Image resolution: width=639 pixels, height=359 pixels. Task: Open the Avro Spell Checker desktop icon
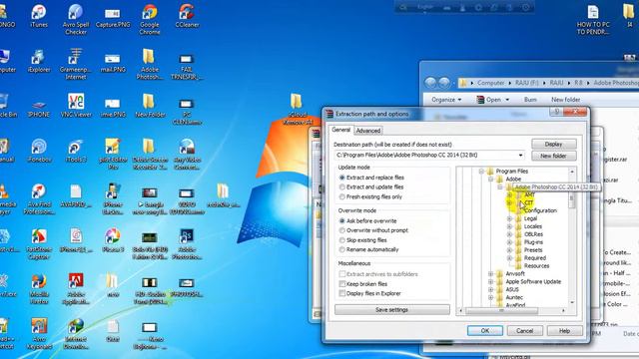[76, 19]
